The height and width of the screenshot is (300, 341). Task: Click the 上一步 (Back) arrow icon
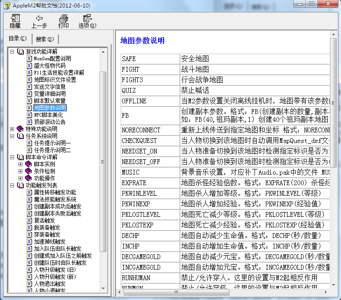pyautogui.click(x=39, y=18)
